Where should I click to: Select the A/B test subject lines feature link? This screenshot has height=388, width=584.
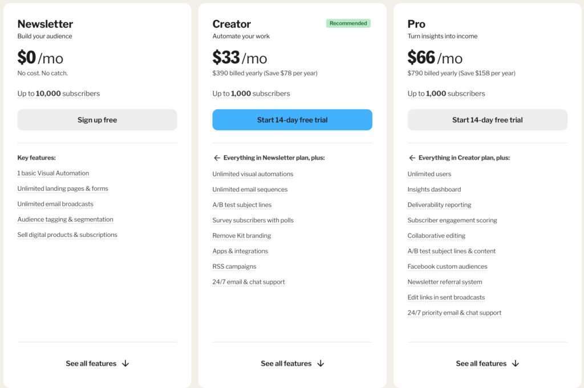242,204
